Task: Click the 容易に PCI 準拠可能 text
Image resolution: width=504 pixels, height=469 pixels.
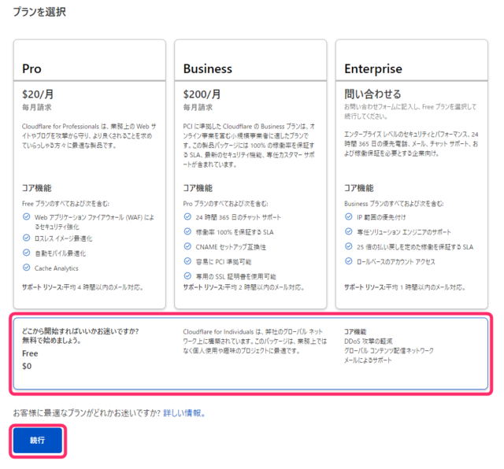Action: coord(224,262)
